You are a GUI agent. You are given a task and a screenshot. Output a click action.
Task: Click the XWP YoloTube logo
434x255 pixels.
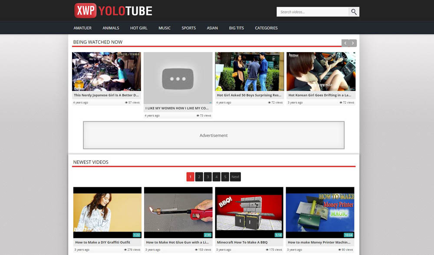click(x=113, y=10)
